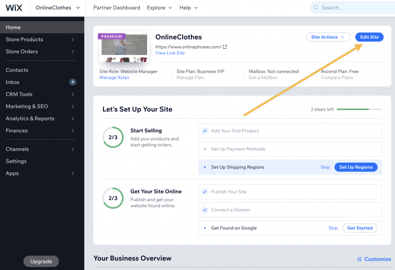Expand CRM Tools chevron

73,94
